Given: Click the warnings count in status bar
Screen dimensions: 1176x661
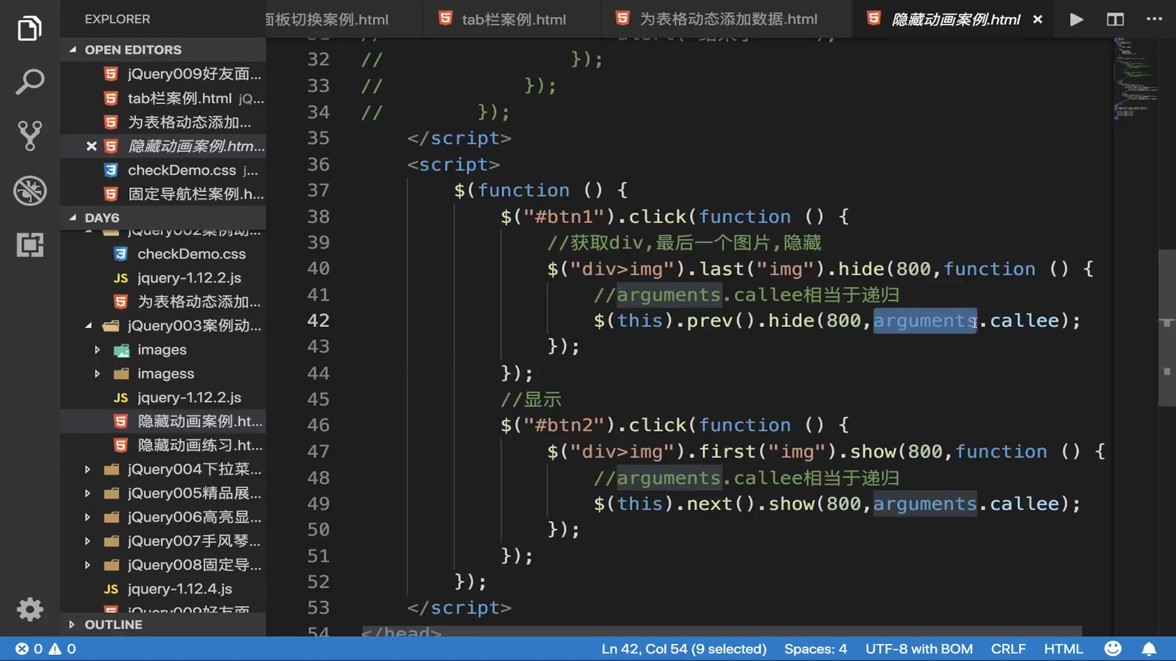Looking at the screenshot, I should [x=62, y=649].
